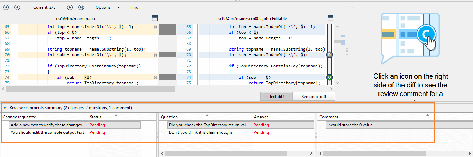Click the R change-request marker on line 70
Viewport: 473px width, 157px height.
(330, 55)
